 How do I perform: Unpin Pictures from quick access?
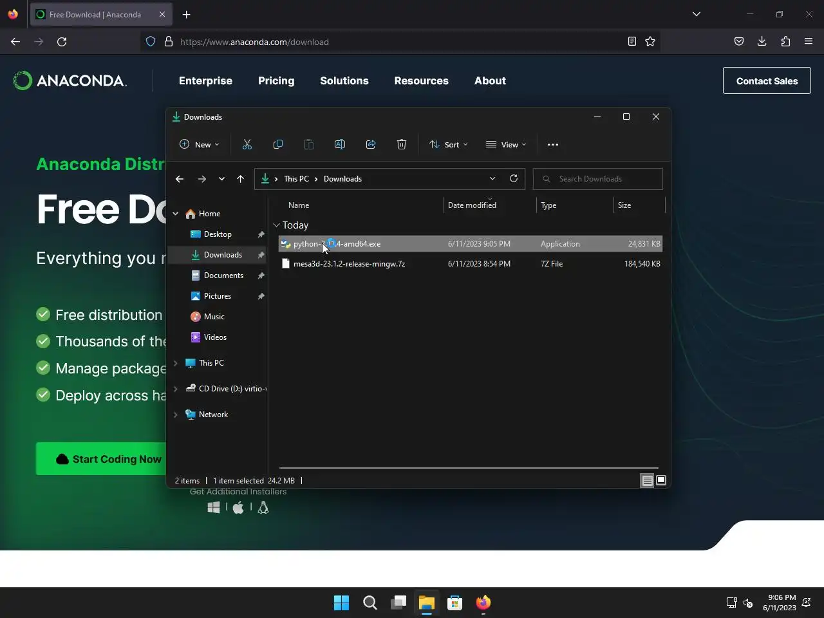point(261,296)
